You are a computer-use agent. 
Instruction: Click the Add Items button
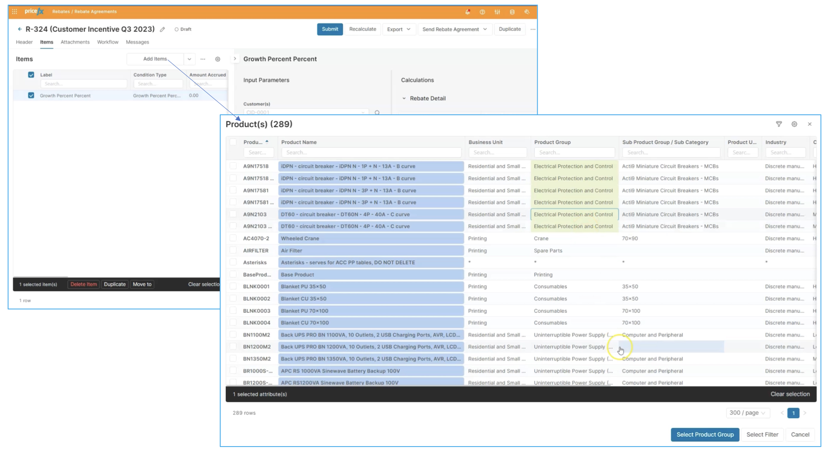(155, 59)
